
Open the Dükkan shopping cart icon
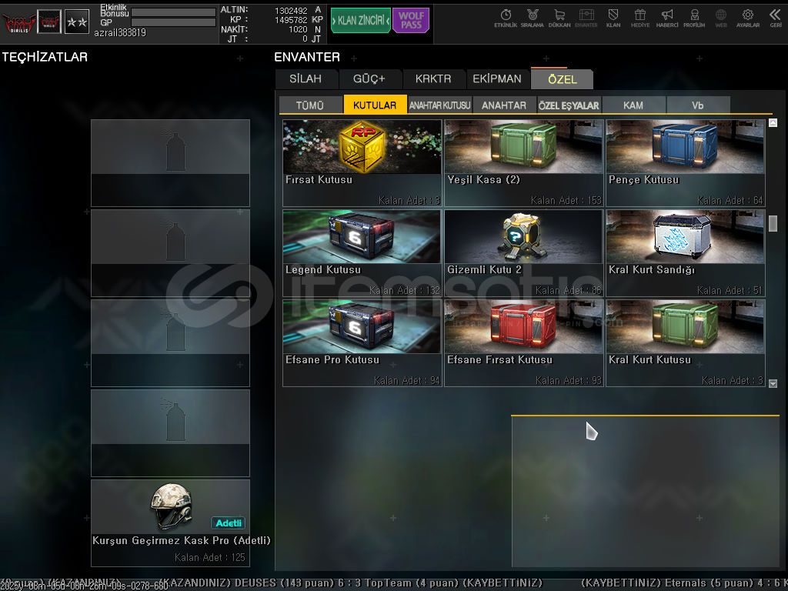559,18
